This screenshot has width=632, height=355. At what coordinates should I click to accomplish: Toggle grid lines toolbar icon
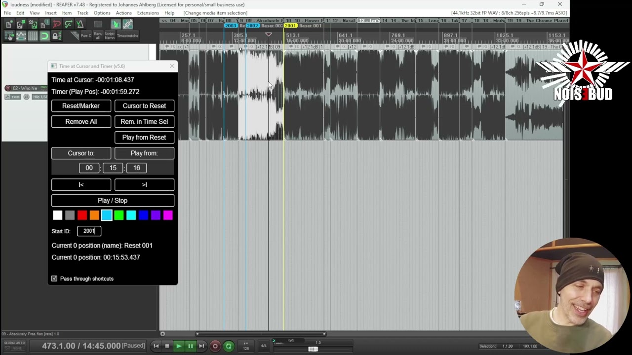tap(33, 36)
